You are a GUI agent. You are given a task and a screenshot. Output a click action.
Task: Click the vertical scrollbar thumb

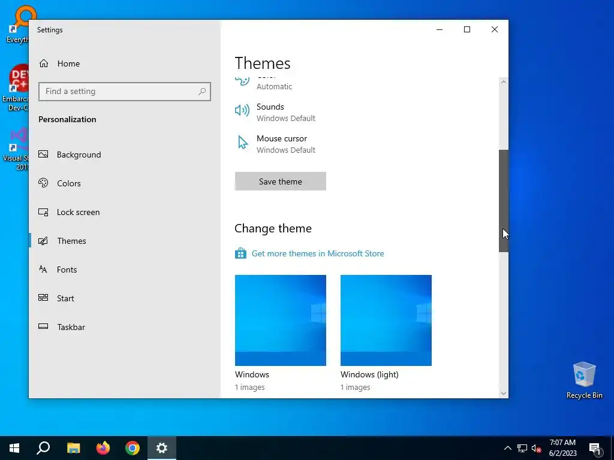(x=504, y=201)
